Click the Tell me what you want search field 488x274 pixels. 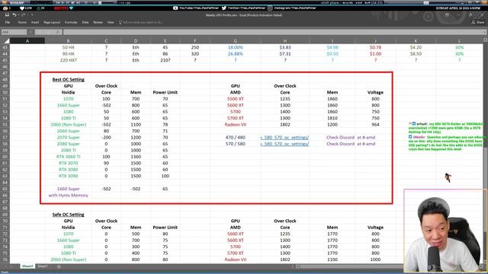143,22
